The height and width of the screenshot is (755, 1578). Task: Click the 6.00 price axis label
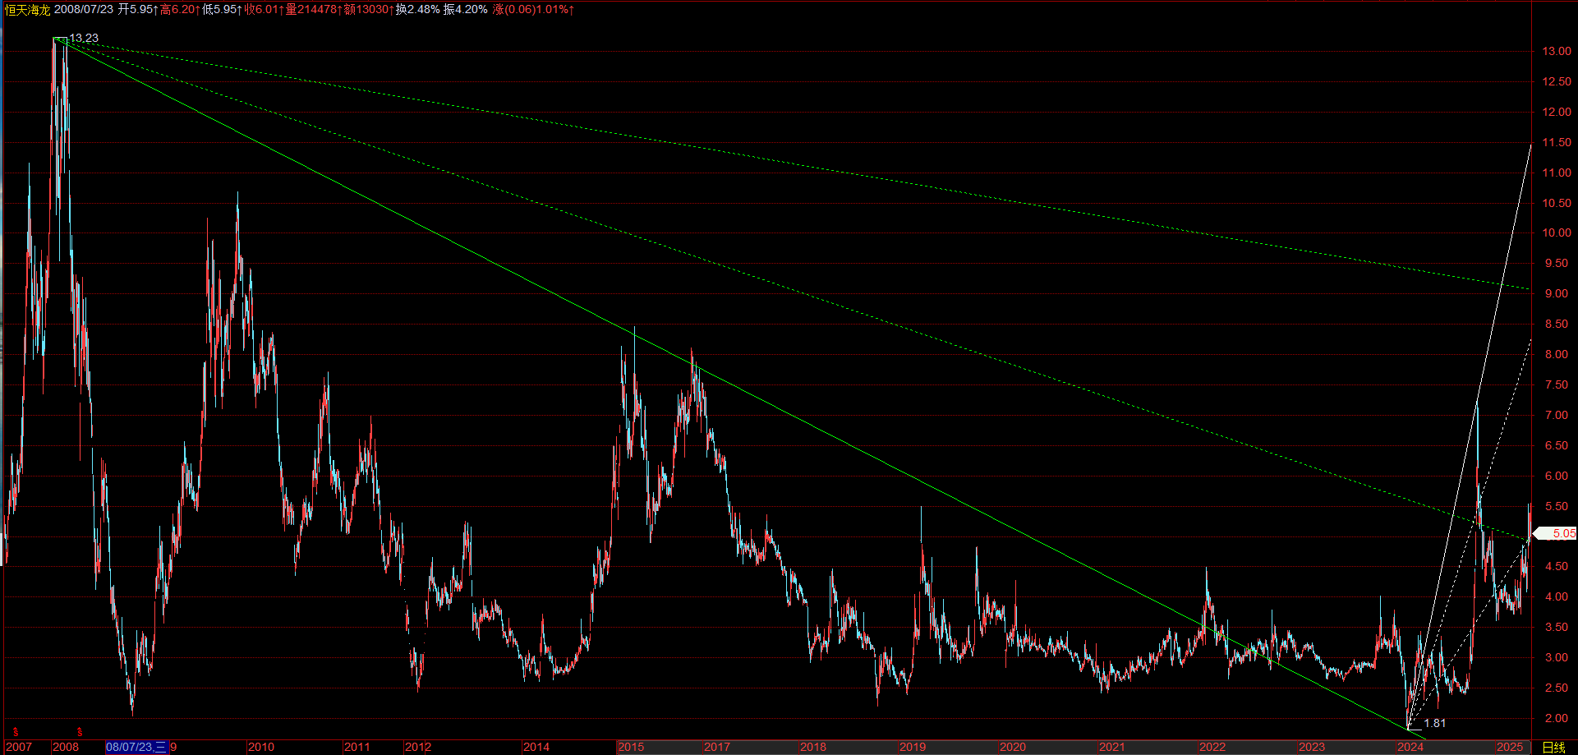[x=1558, y=476]
